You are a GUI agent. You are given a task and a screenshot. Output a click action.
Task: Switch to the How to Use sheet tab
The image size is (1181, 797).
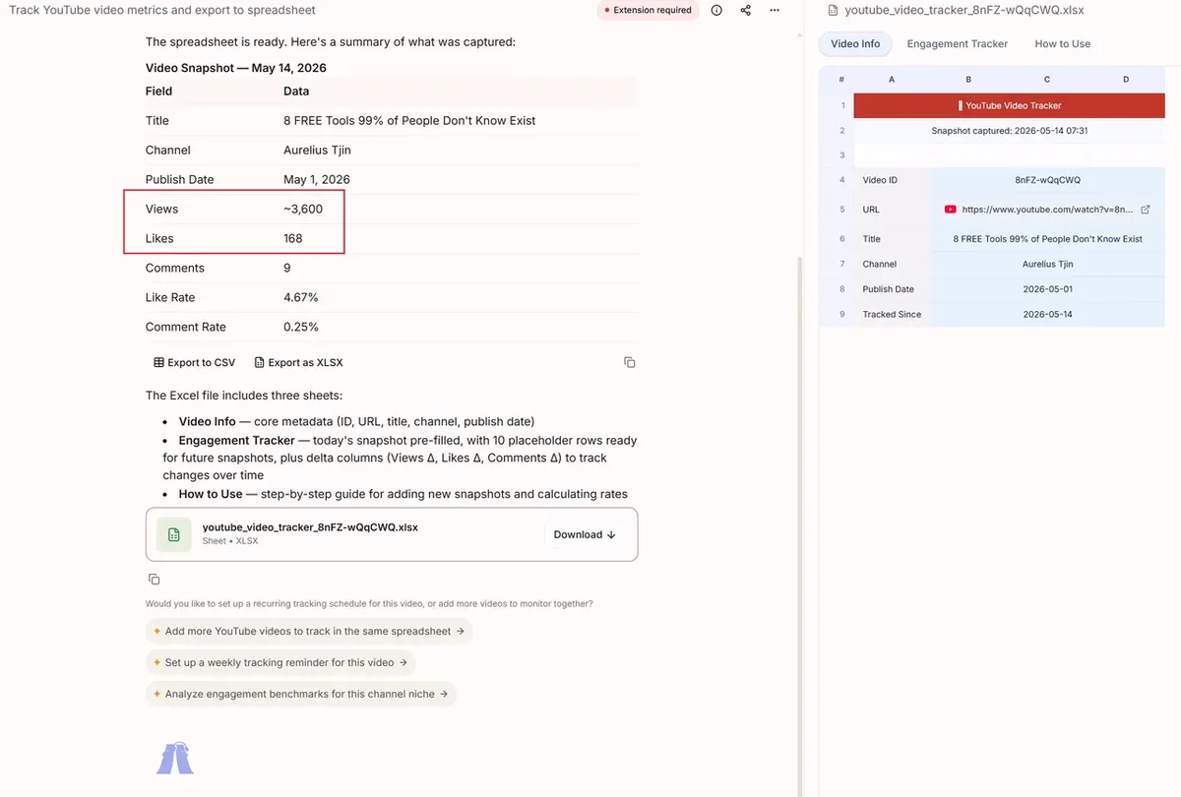click(x=1063, y=43)
